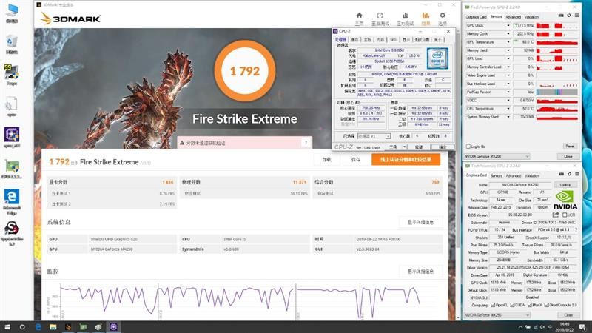Image resolution: width=592 pixels, height=333 pixels.
Task: Switch to Validation tab in GPU-Z Sensors window
Action: point(531,17)
